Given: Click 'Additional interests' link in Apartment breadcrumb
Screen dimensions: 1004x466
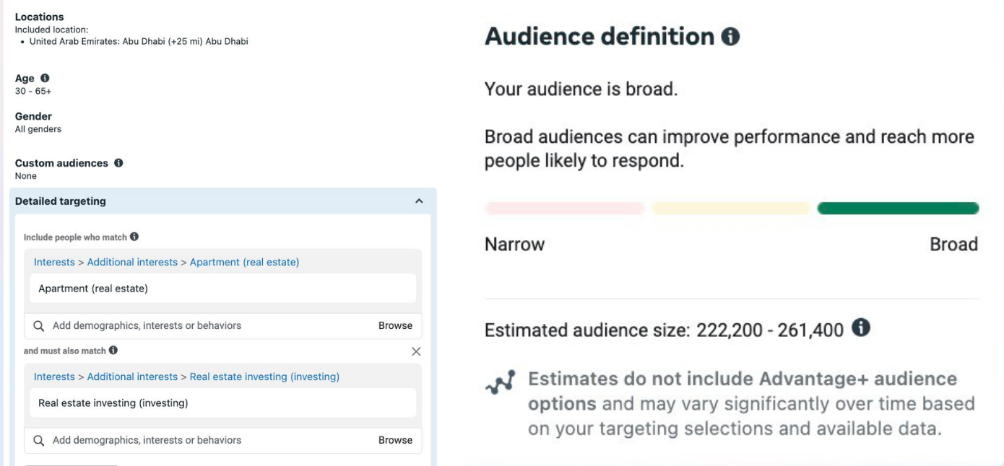Looking at the screenshot, I should 132,262.
